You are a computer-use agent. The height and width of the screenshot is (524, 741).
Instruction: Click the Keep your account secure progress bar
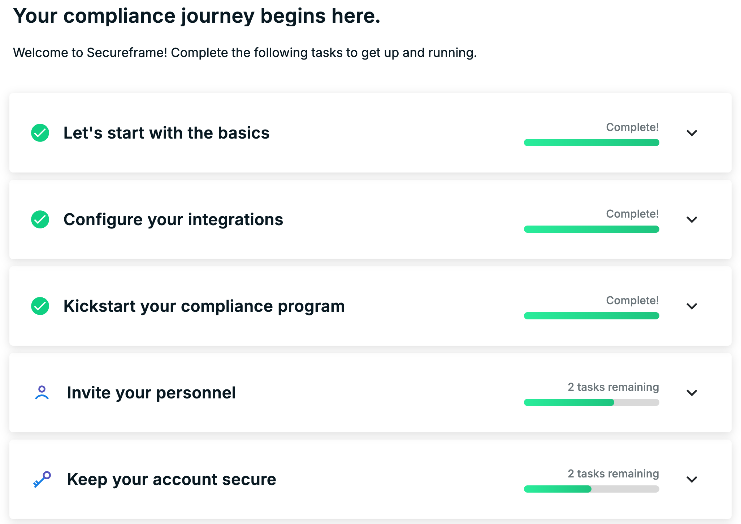tap(591, 489)
